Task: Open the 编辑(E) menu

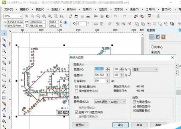Action: tap(24, 9)
